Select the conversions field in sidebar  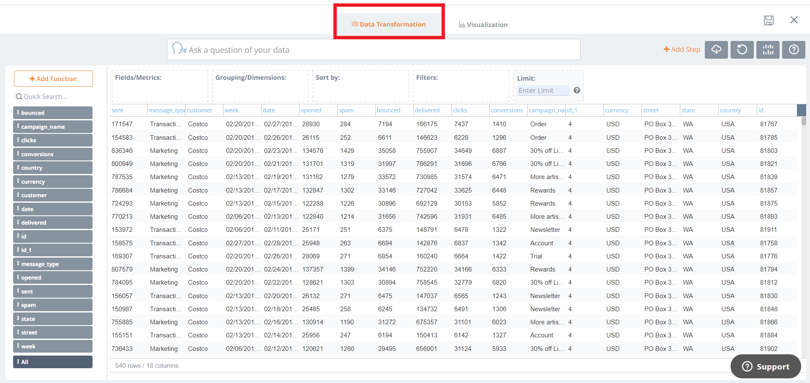pyautogui.click(x=53, y=154)
